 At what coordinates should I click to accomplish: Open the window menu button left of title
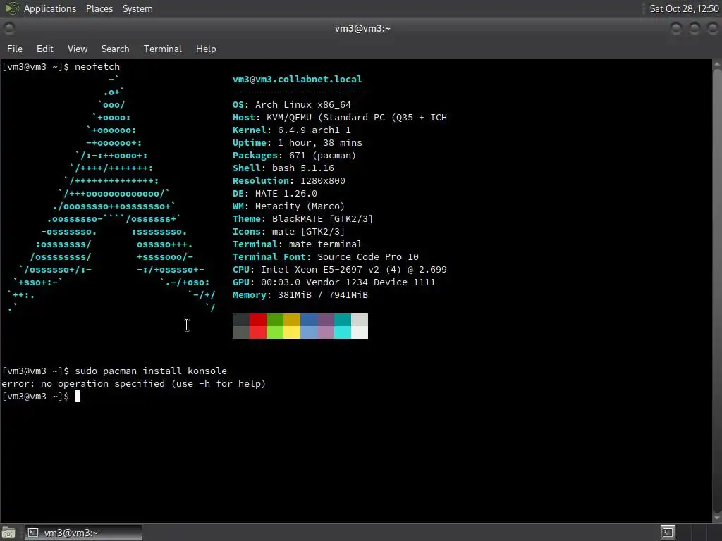[x=8, y=28]
